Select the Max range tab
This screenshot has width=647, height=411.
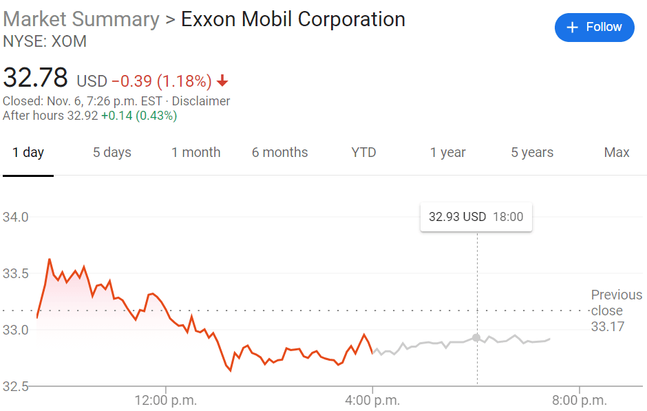617,153
